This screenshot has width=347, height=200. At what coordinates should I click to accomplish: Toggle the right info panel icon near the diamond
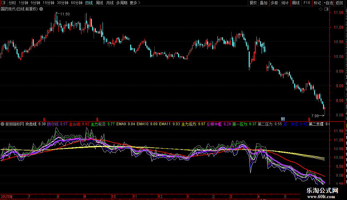tap(326, 9)
